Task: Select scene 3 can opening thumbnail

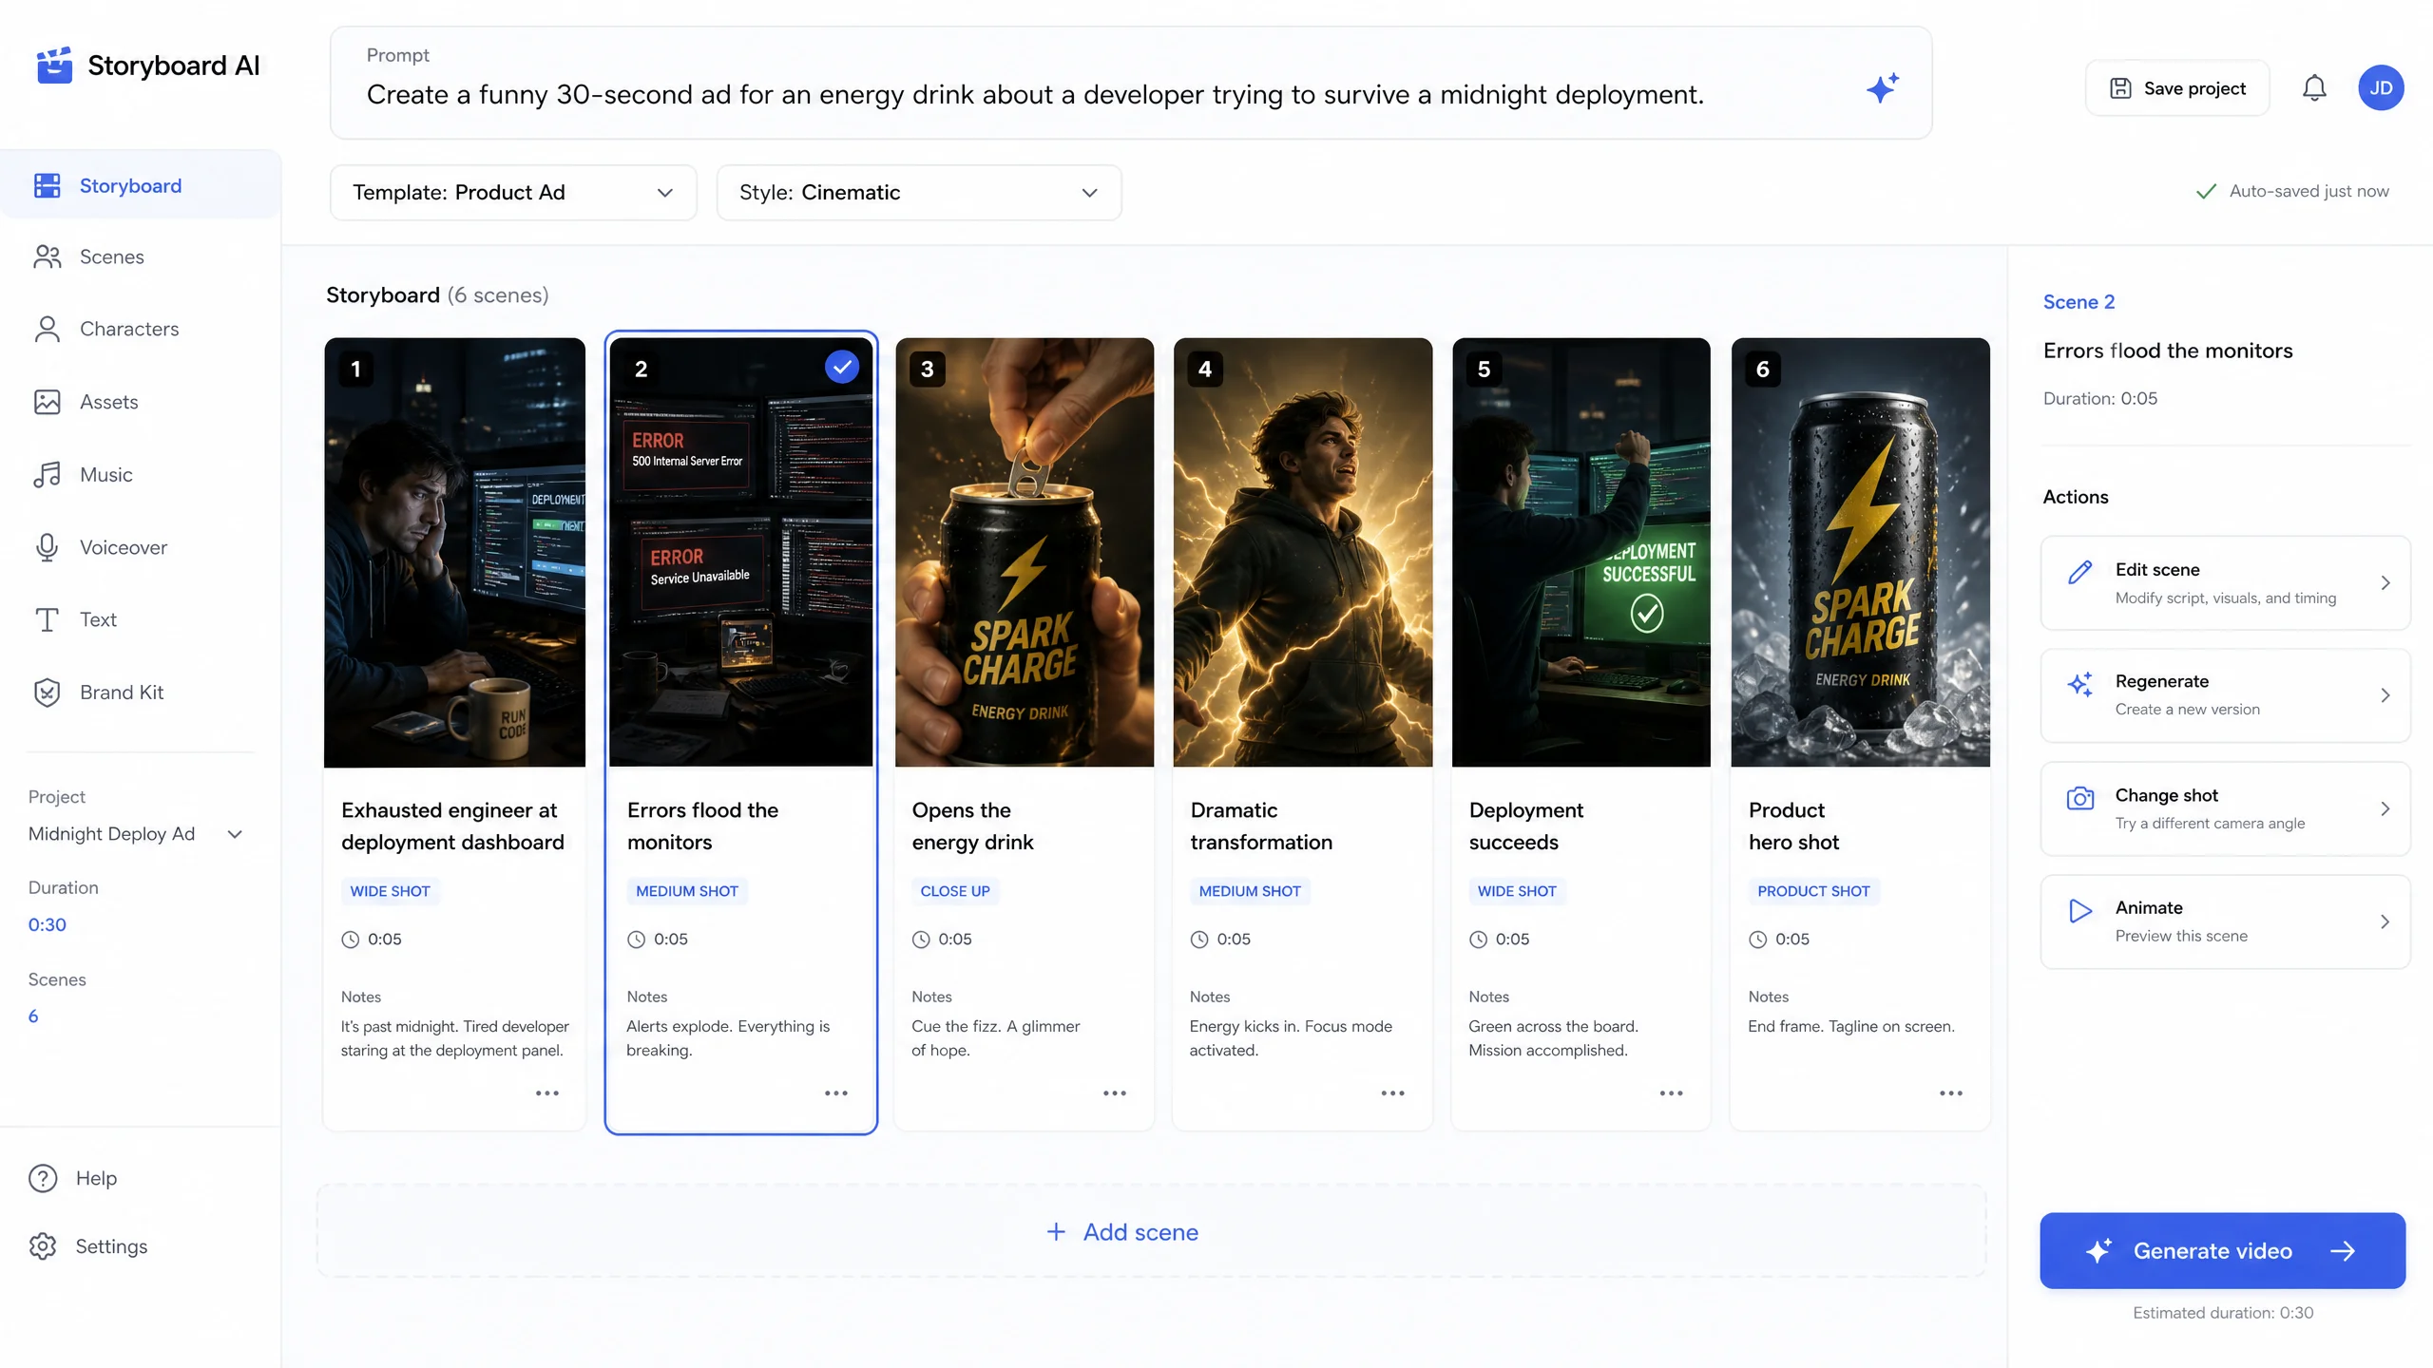Action: click(x=1025, y=552)
